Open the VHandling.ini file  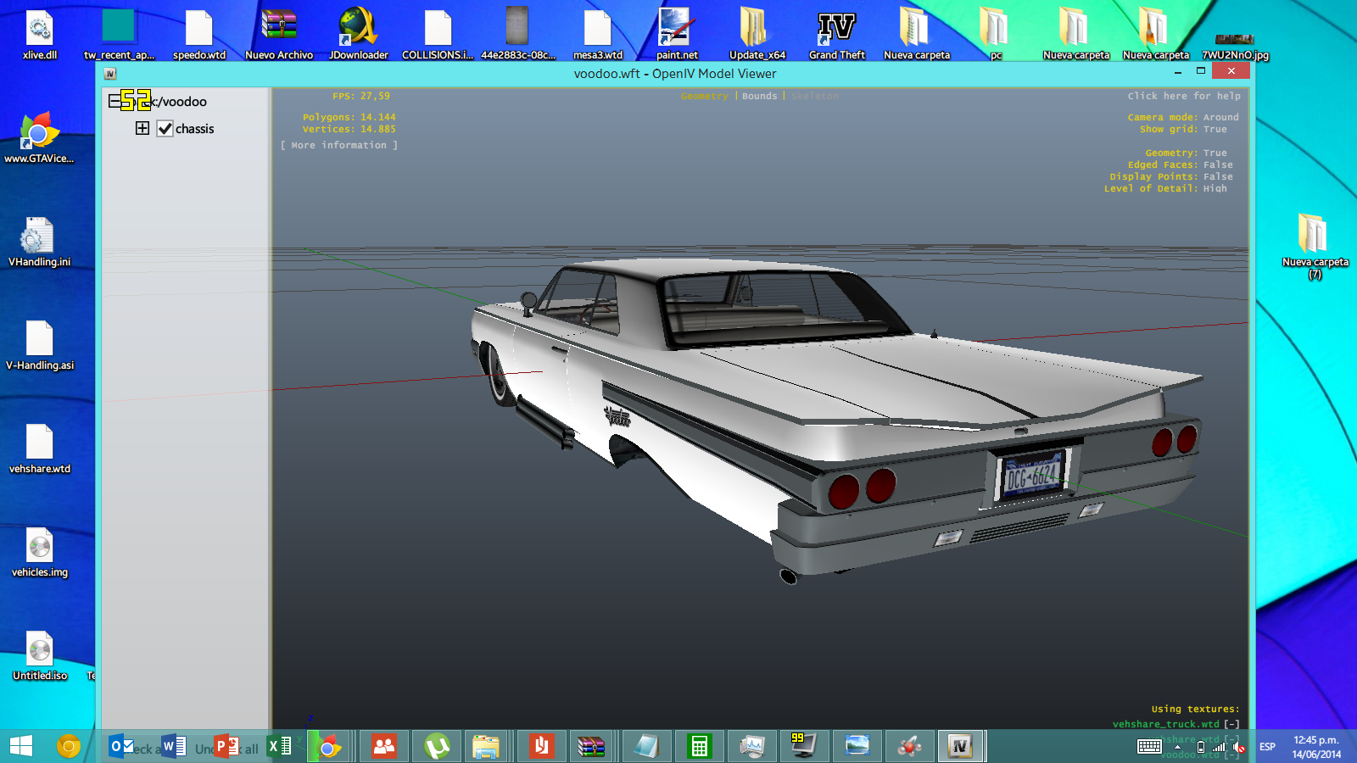pyautogui.click(x=39, y=242)
